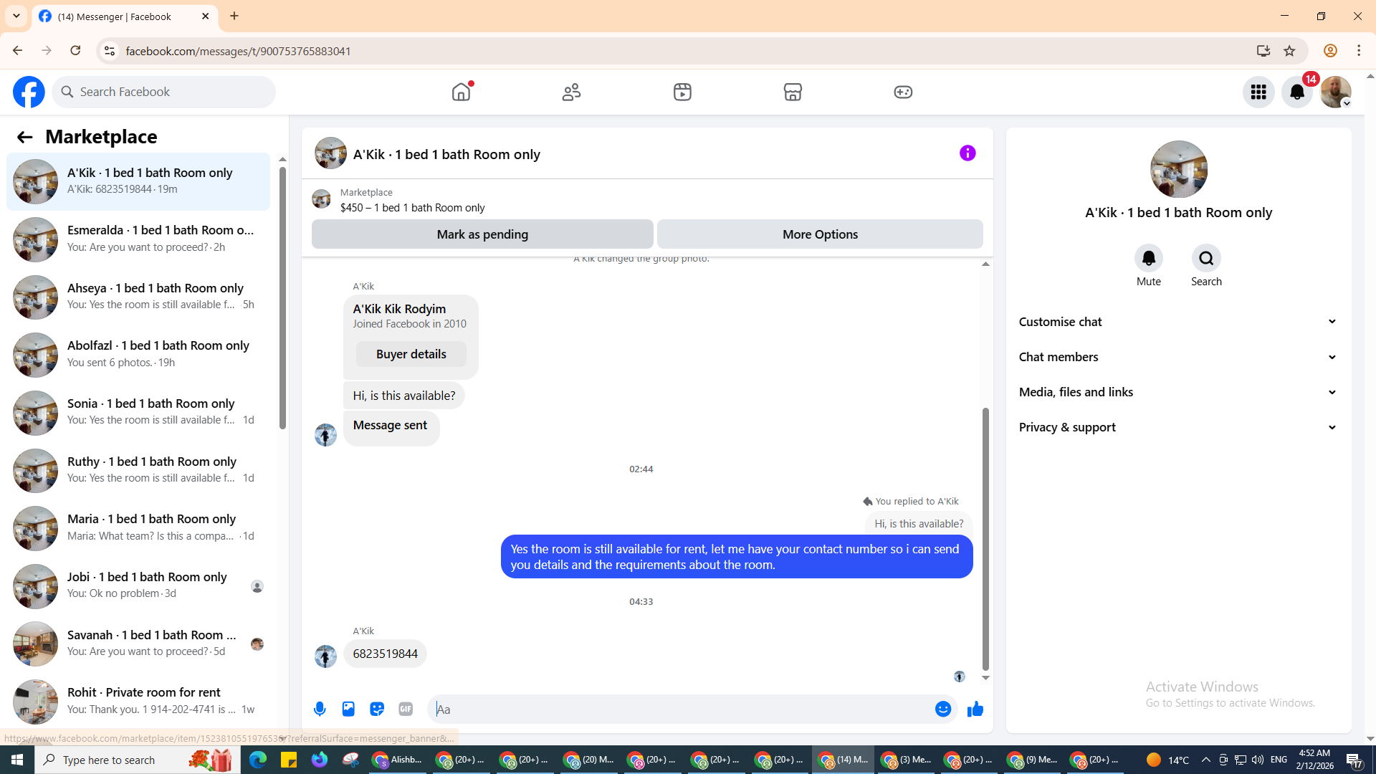This screenshot has width=1376, height=774.
Task: Open the Esmeralda conversation
Action: [138, 239]
